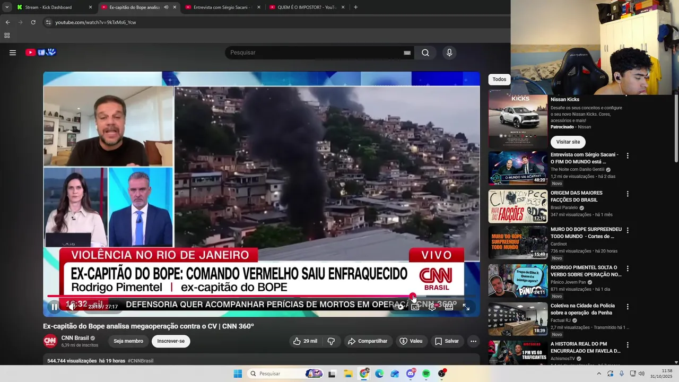The width and height of the screenshot is (679, 382).
Task: Start voice search with microphone
Action: tap(449, 53)
